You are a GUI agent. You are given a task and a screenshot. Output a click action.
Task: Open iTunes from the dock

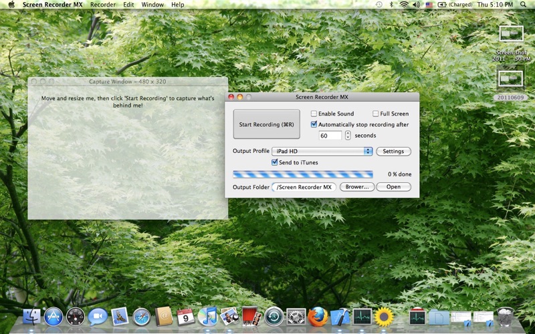point(207,317)
